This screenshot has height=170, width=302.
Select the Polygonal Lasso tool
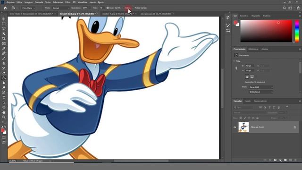pos(4,28)
